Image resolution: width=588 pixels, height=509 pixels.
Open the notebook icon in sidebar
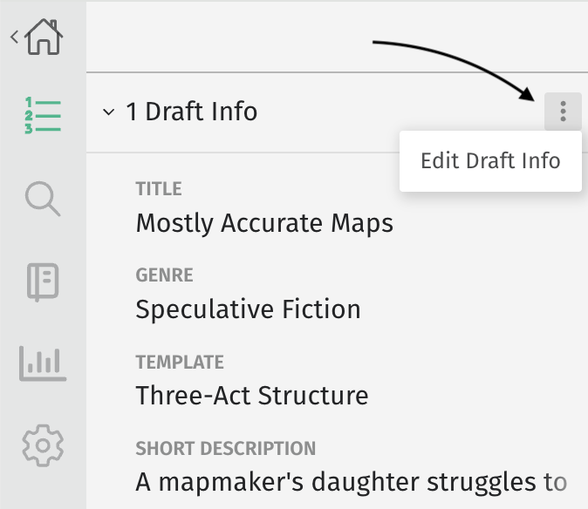[43, 282]
